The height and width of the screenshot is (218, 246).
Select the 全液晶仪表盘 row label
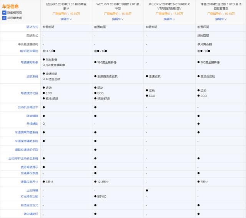pos(29,173)
